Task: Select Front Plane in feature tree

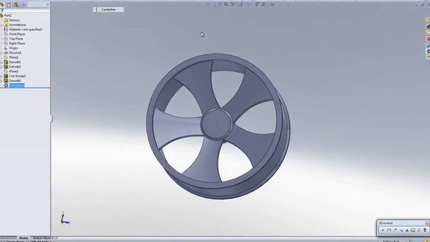Action: 17,34
